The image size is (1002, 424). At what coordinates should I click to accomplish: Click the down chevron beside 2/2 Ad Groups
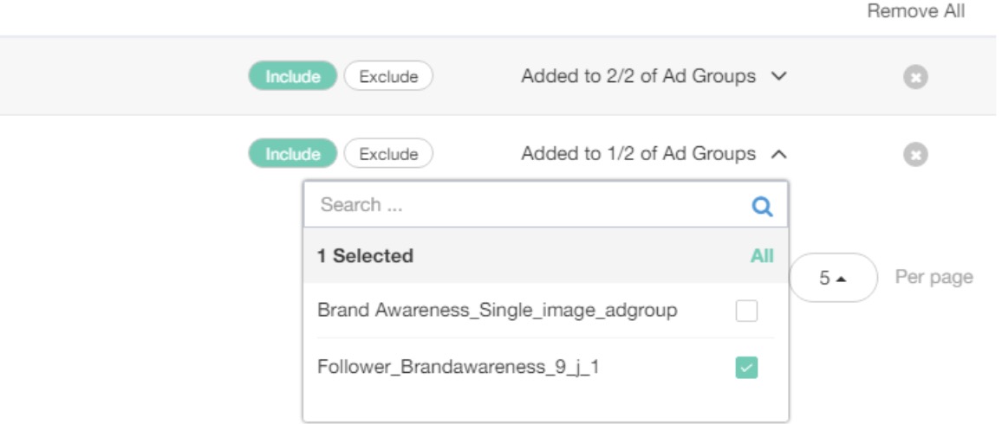click(x=778, y=76)
